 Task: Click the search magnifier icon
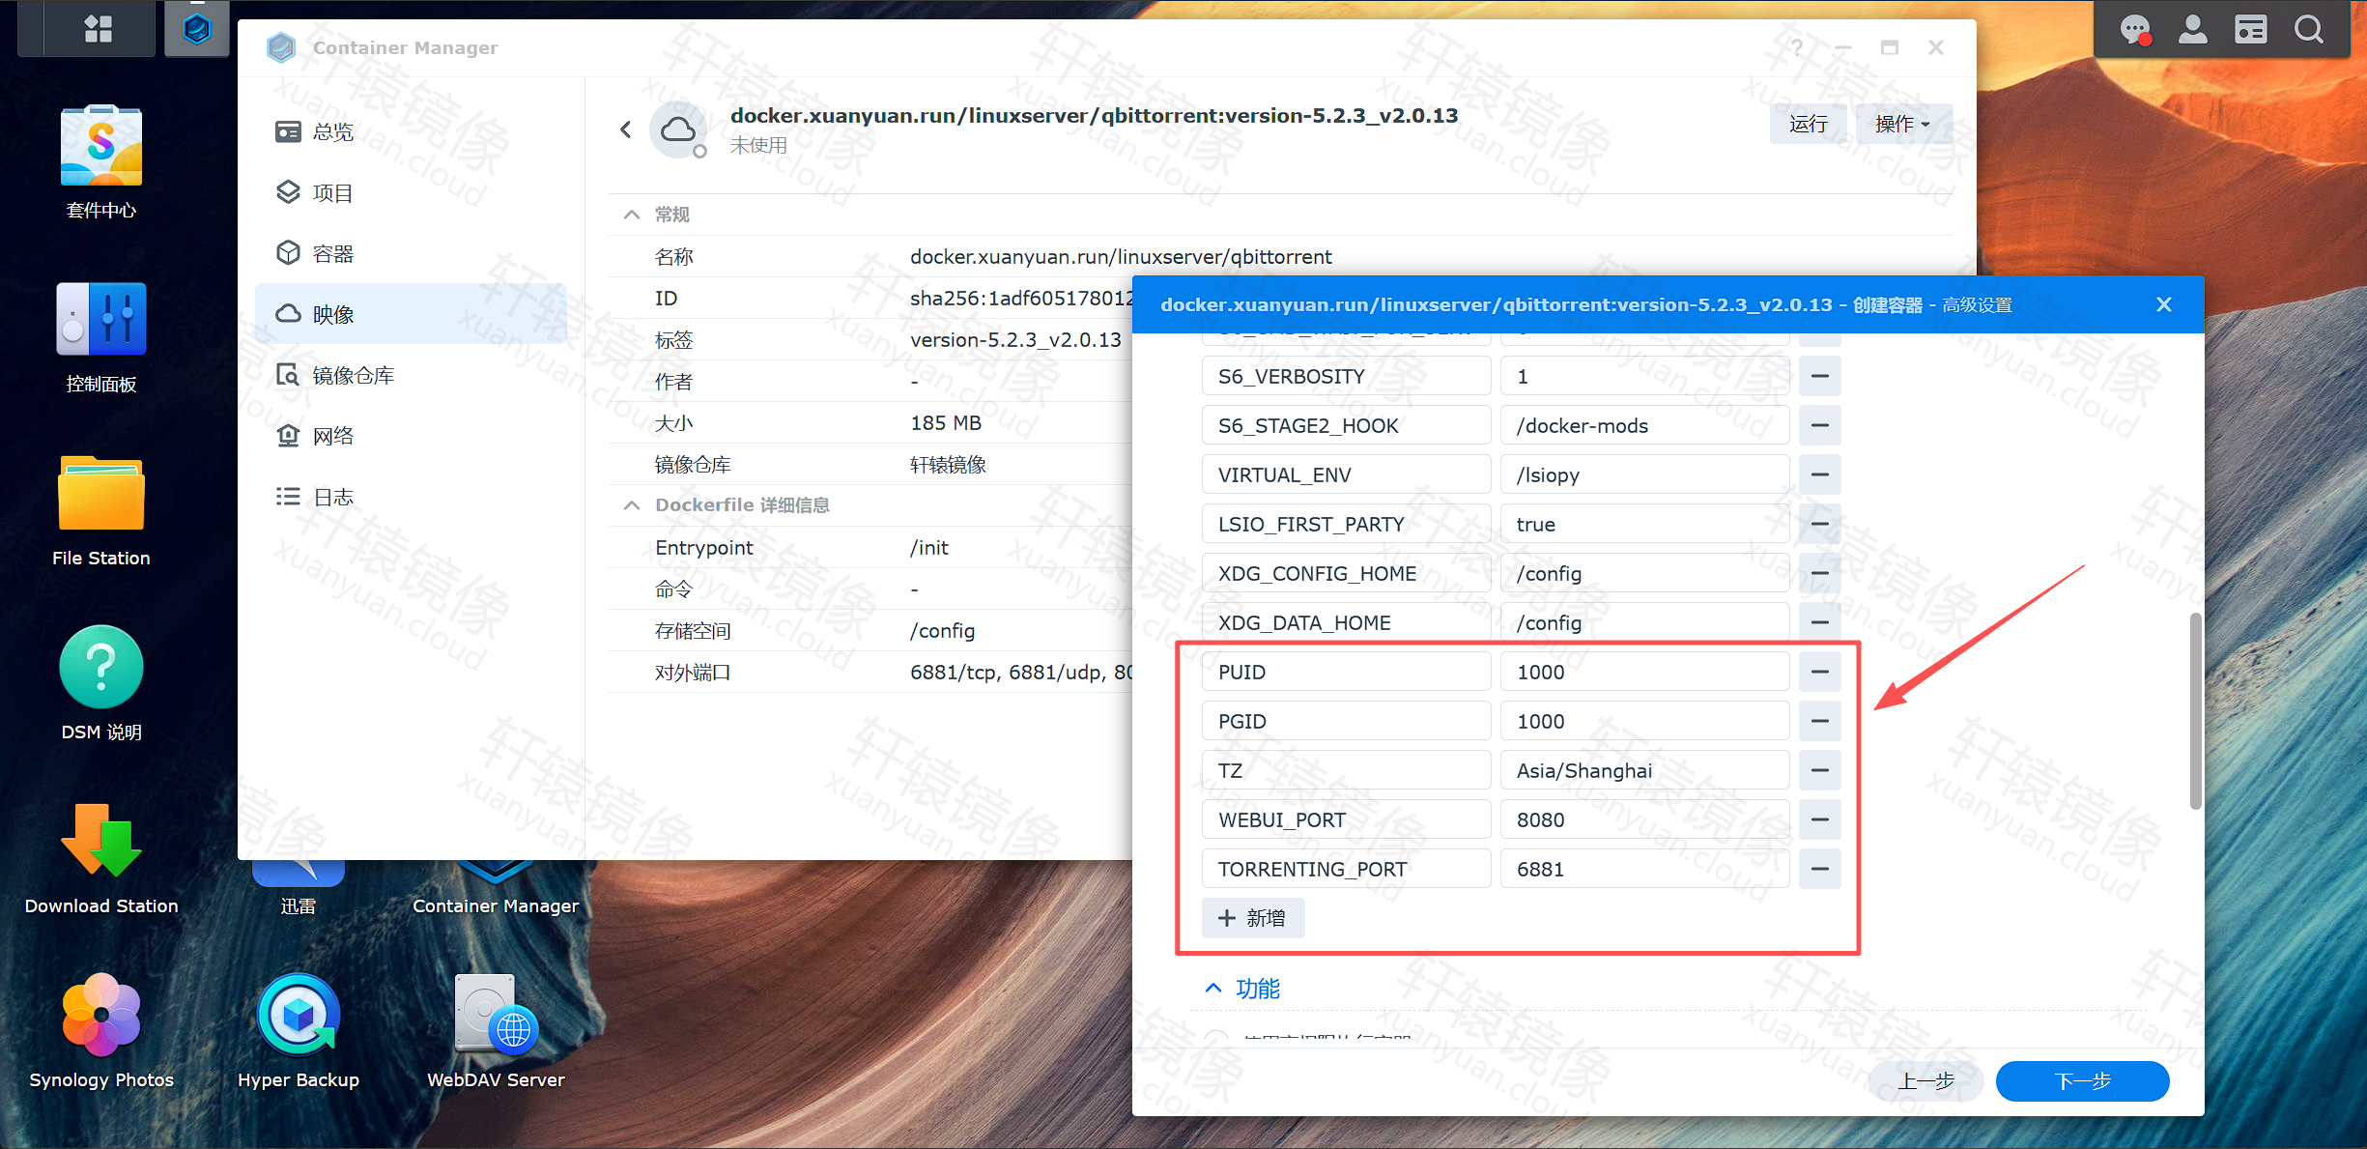coord(2308,30)
